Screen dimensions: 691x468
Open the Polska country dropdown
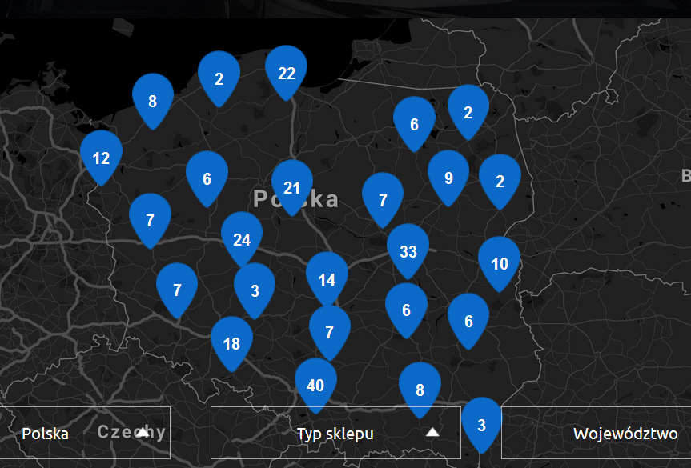pos(85,433)
